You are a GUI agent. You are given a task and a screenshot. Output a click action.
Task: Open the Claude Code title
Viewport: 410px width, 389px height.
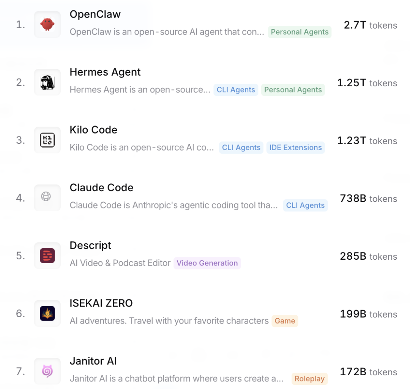click(101, 187)
